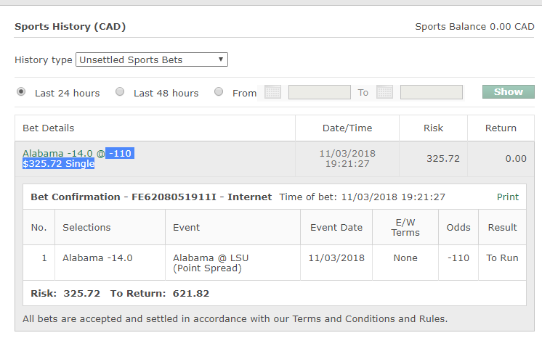Click the Odds header in confirmation table
This screenshot has height=346, width=542.
[x=458, y=227]
